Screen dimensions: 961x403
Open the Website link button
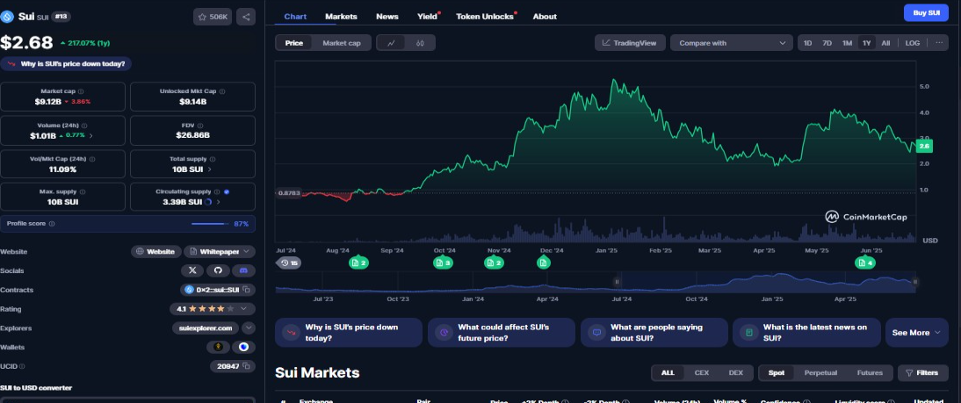(x=156, y=251)
